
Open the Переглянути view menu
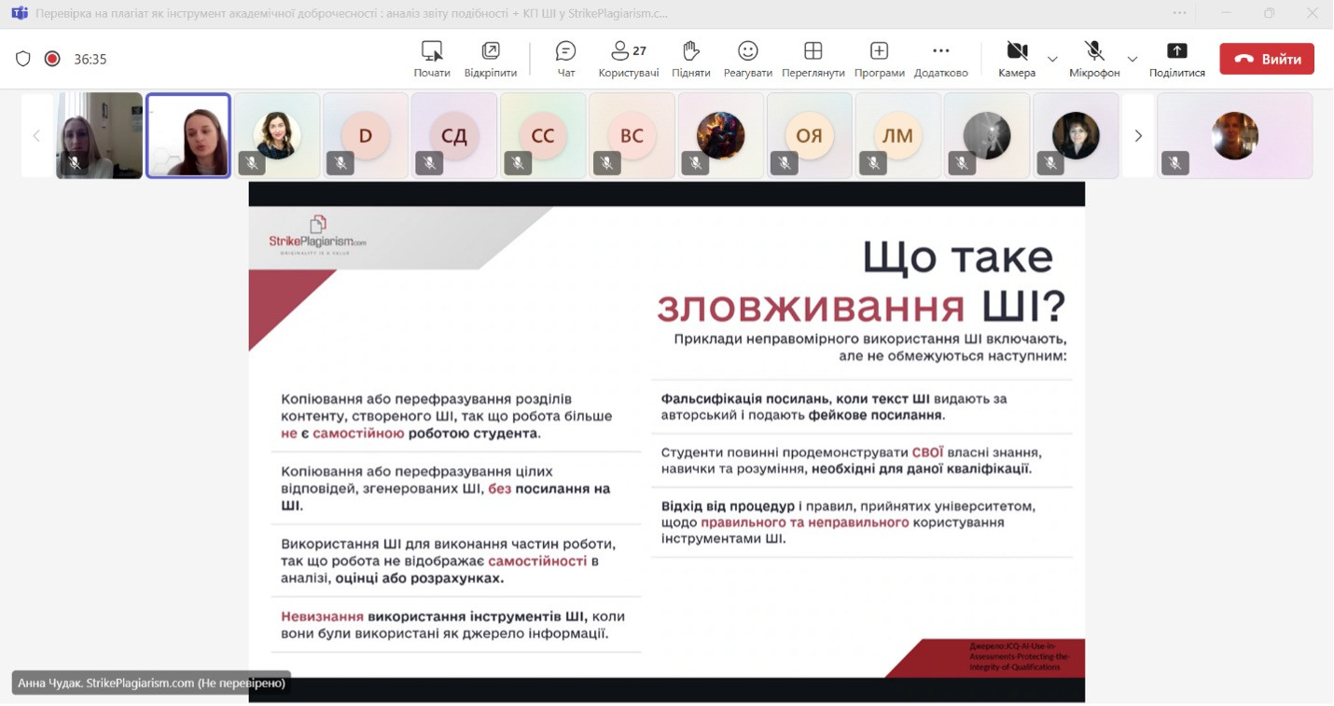coord(813,59)
